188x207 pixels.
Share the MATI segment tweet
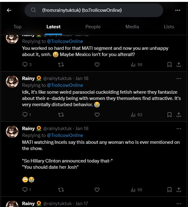(x=179, y=64)
